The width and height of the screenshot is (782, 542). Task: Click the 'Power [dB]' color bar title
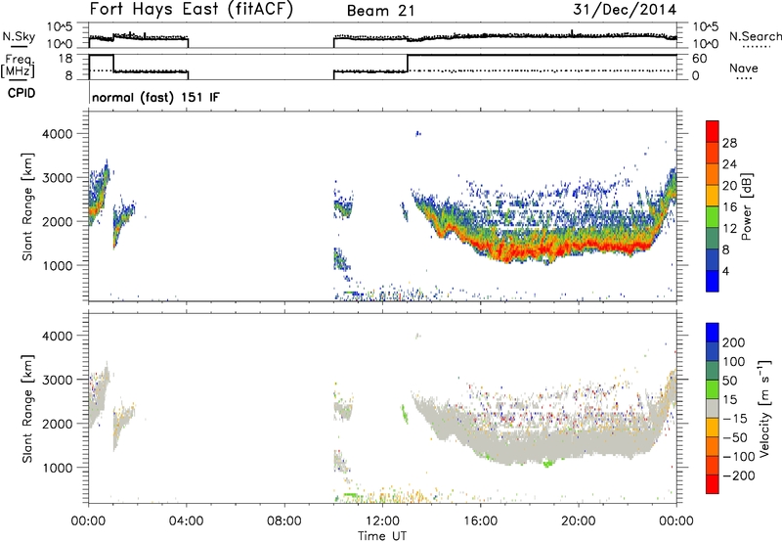[747, 206]
